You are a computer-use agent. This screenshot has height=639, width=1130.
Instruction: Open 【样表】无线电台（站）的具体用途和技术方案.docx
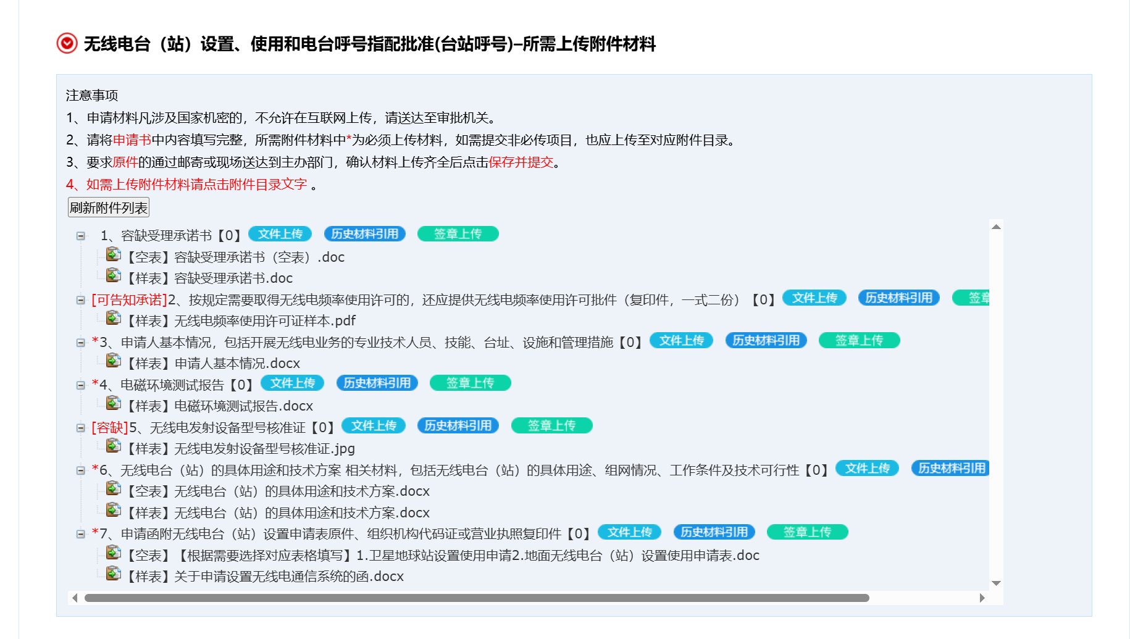[278, 513]
